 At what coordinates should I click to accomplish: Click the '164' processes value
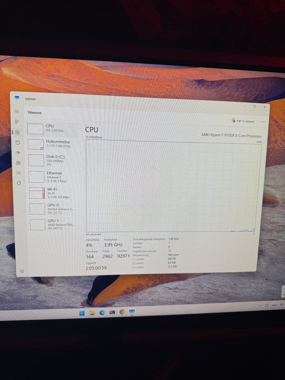[90, 257]
